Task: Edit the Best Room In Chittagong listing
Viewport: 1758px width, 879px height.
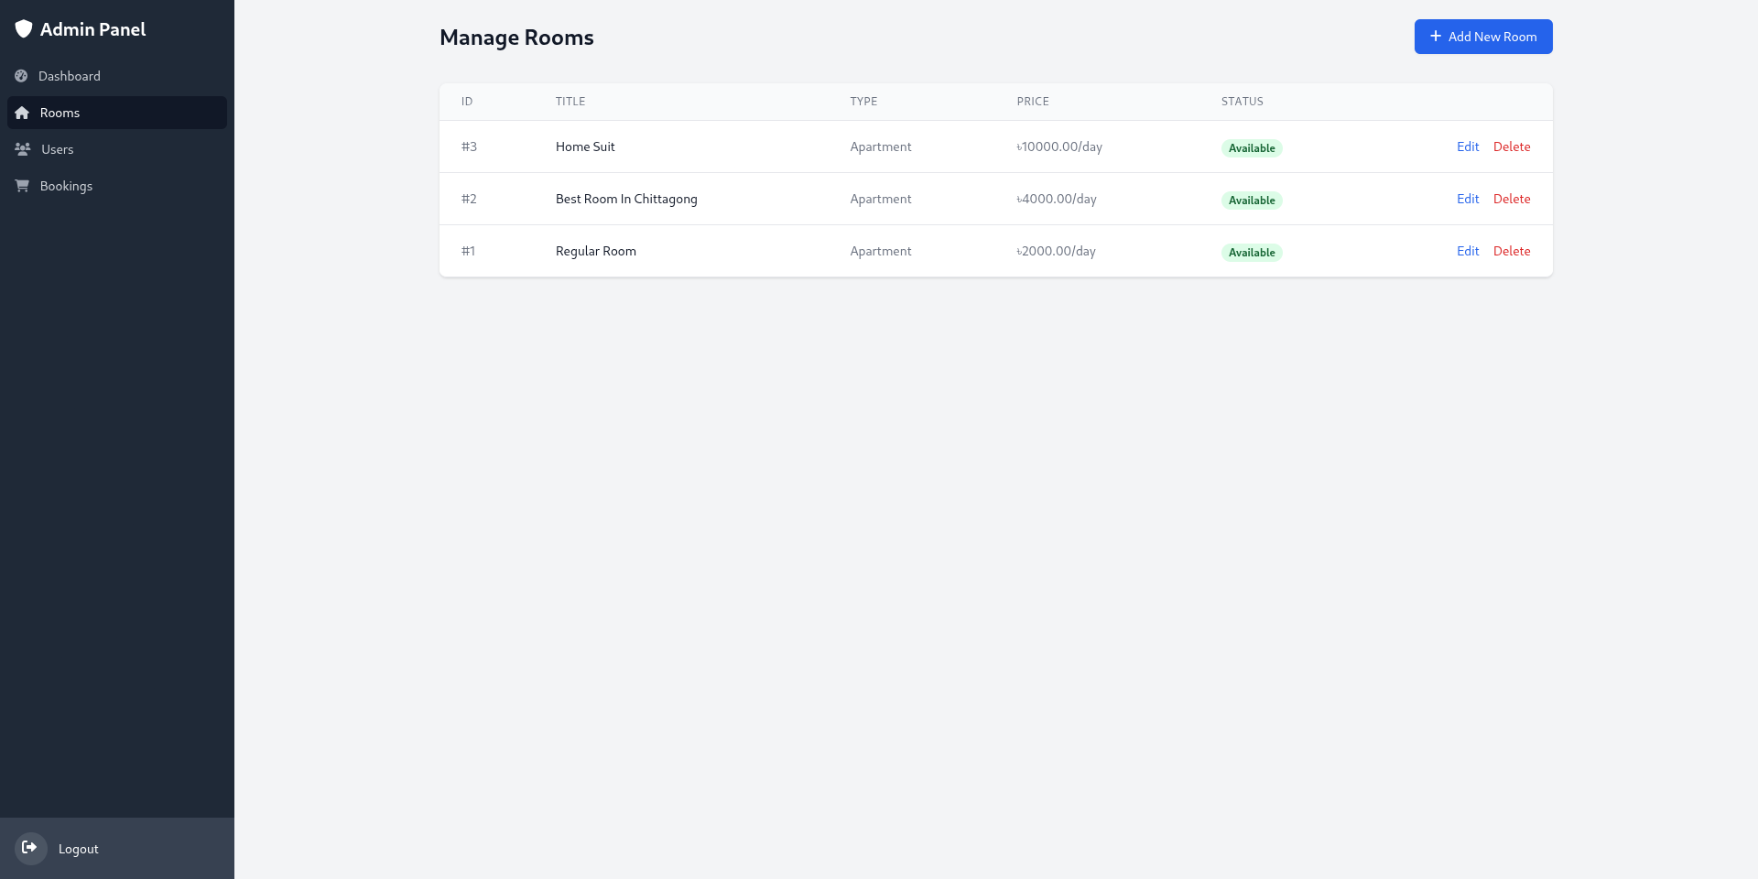Action: coord(1467,199)
